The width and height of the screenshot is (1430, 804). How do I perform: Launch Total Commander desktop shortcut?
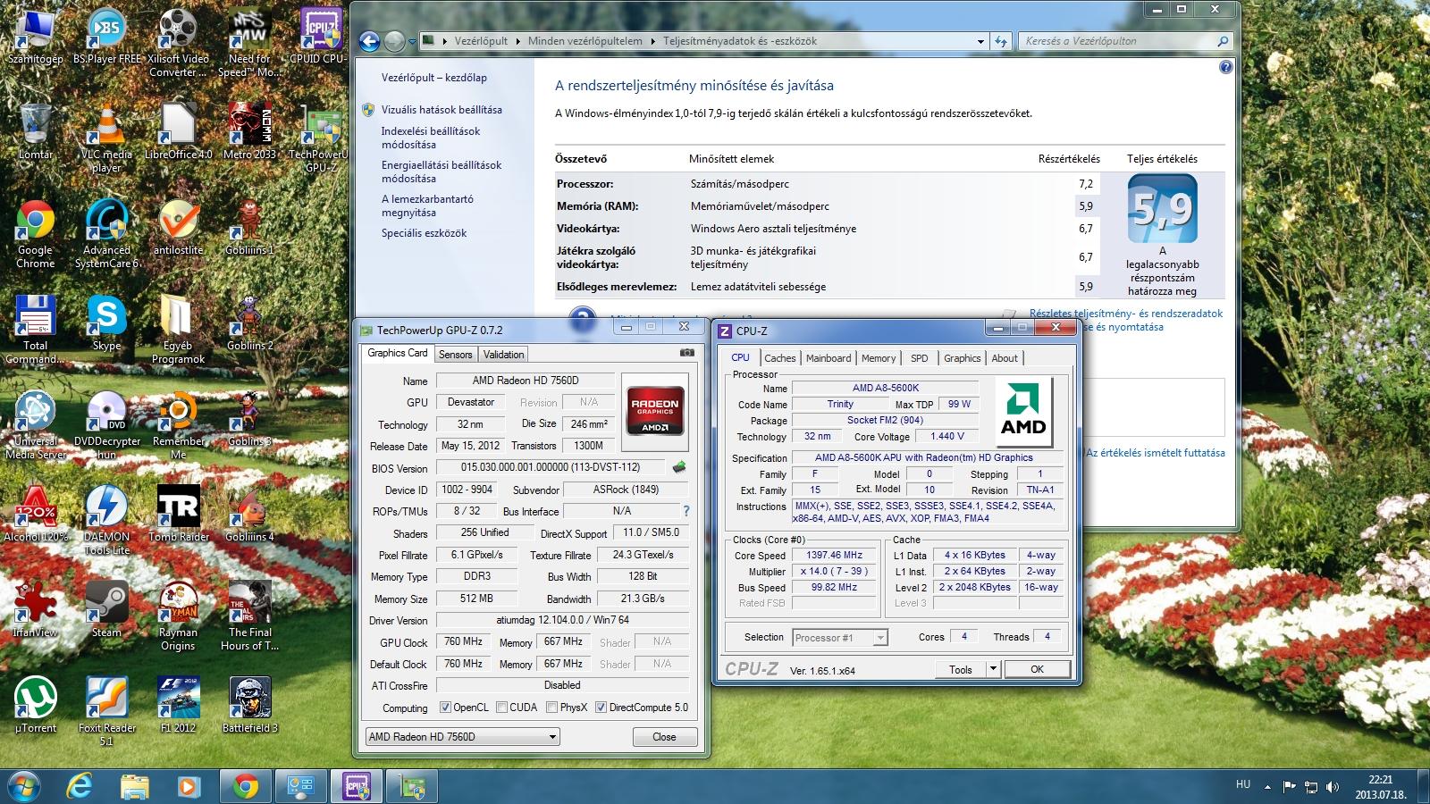click(x=36, y=330)
